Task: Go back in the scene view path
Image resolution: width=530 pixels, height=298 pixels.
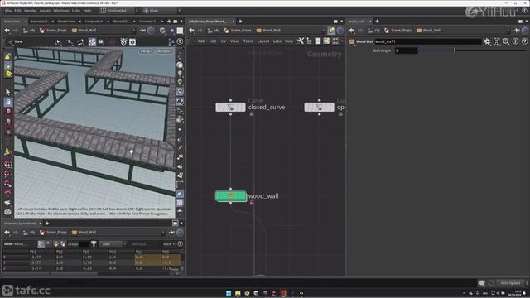Action: point(7,31)
